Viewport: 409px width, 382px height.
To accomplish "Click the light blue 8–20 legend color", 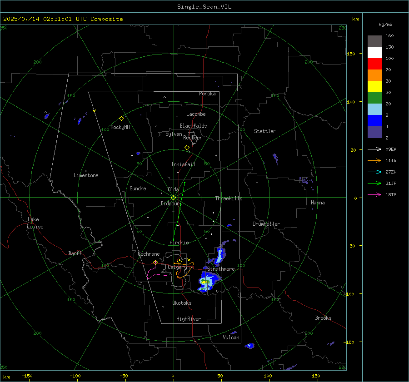I will [x=374, y=109].
